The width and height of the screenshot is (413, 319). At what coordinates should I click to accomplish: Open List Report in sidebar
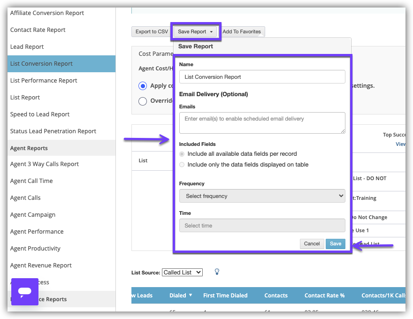tap(25, 98)
